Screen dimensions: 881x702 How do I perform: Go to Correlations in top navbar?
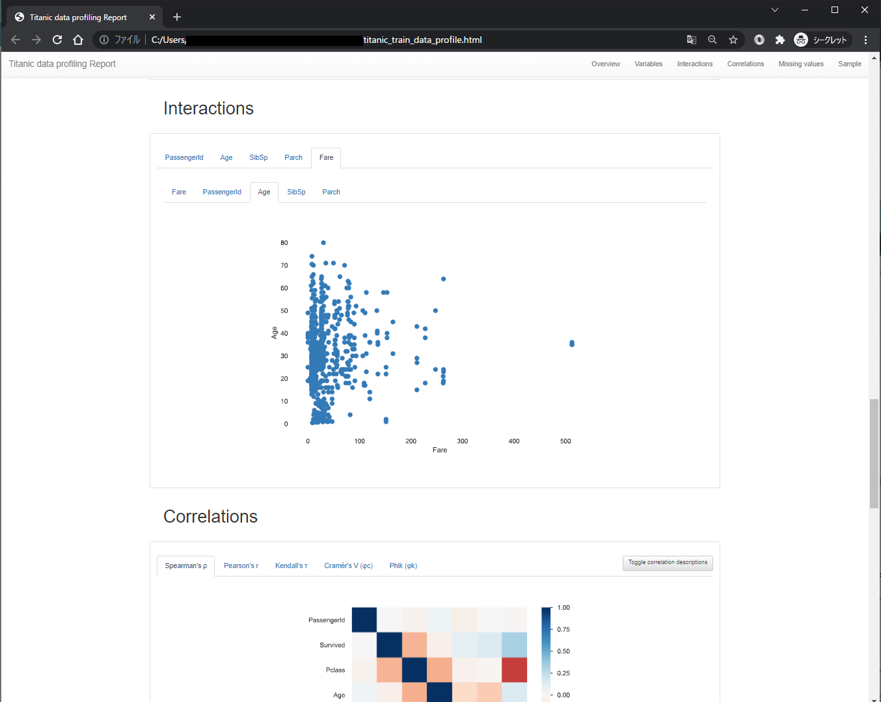[746, 64]
